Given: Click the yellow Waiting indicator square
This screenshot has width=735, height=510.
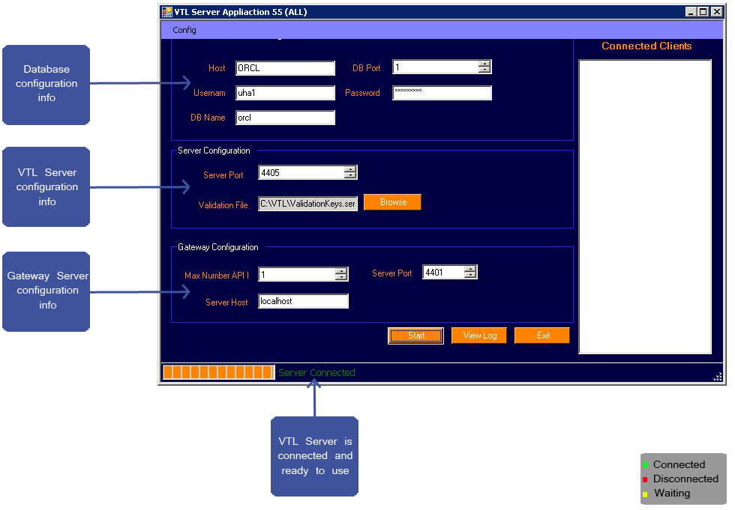Looking at the screenshot, I should (645, 493).
